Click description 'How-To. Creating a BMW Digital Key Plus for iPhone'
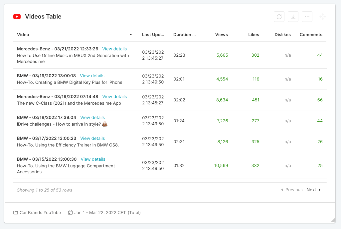Screen dimensions: 341x229 coord(70,83)
